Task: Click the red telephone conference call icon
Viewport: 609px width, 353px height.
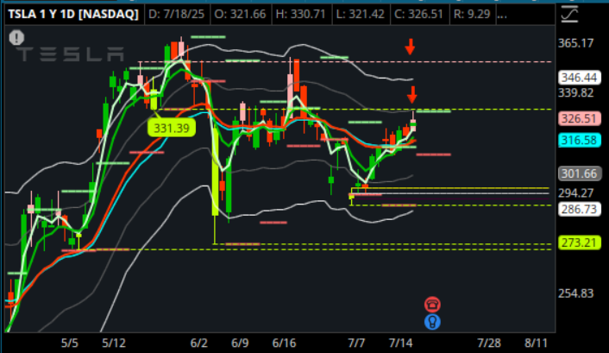Action: click(432, 305)
